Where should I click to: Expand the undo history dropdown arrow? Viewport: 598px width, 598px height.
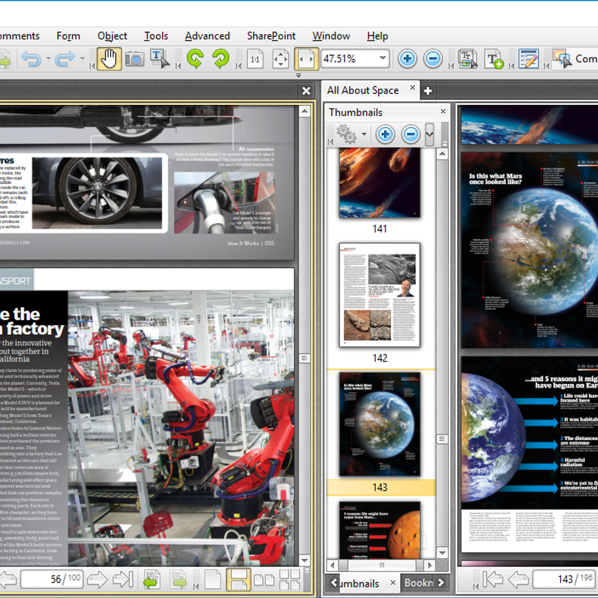tap(47, 59)
